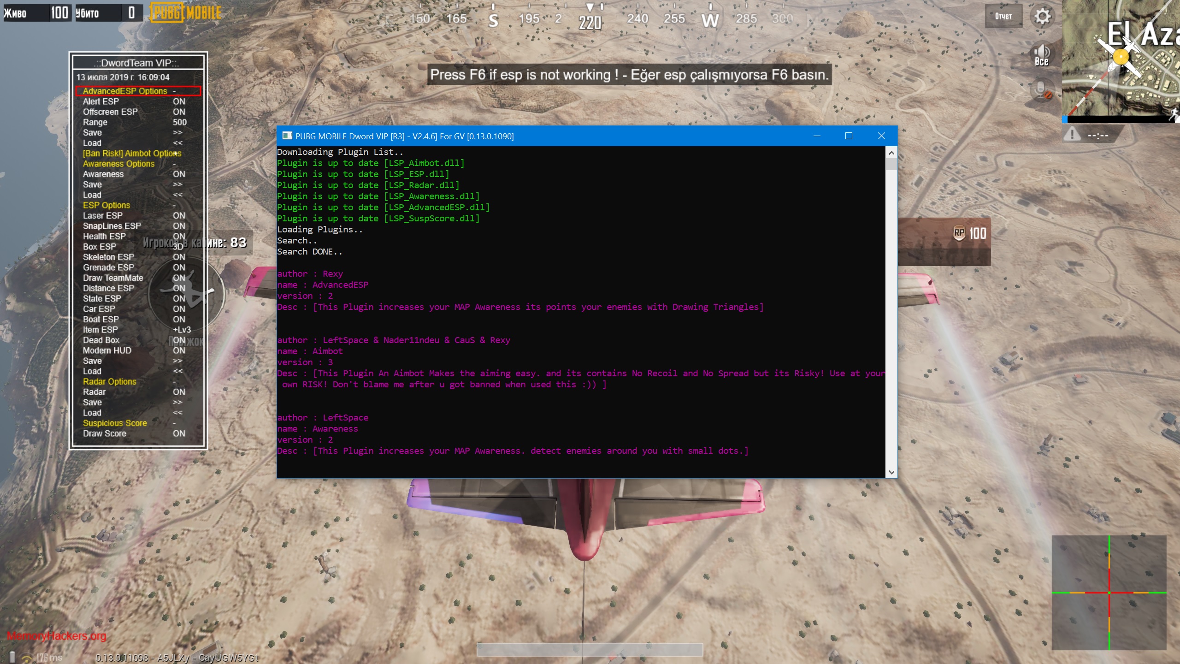Collapse the Suspicious Score section
This screenshot has height=664, width=1180.
pyautogui.click(x=129, y=423)
